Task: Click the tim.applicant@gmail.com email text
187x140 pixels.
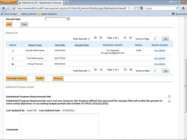Action: [112, 53]
